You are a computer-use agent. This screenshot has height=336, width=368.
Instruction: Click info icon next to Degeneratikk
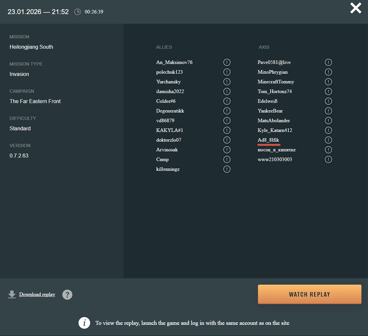coord(227,111)
